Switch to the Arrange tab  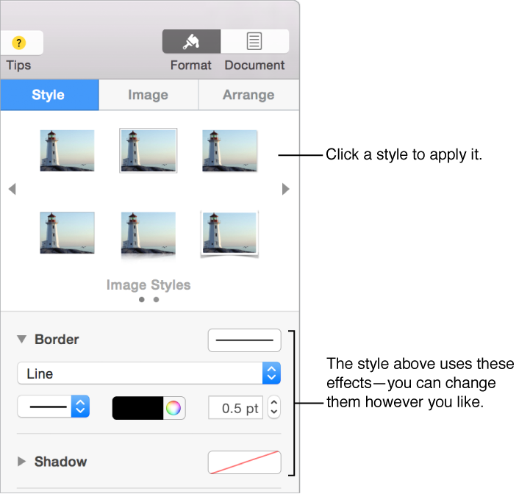(x=248, y=95)
